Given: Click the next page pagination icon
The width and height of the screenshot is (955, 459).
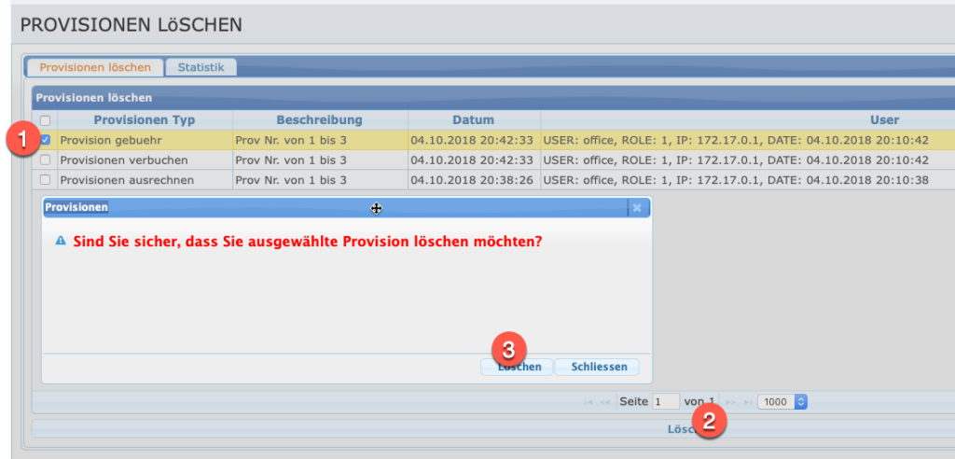Looking at the screenshot, I should point(731,402).
